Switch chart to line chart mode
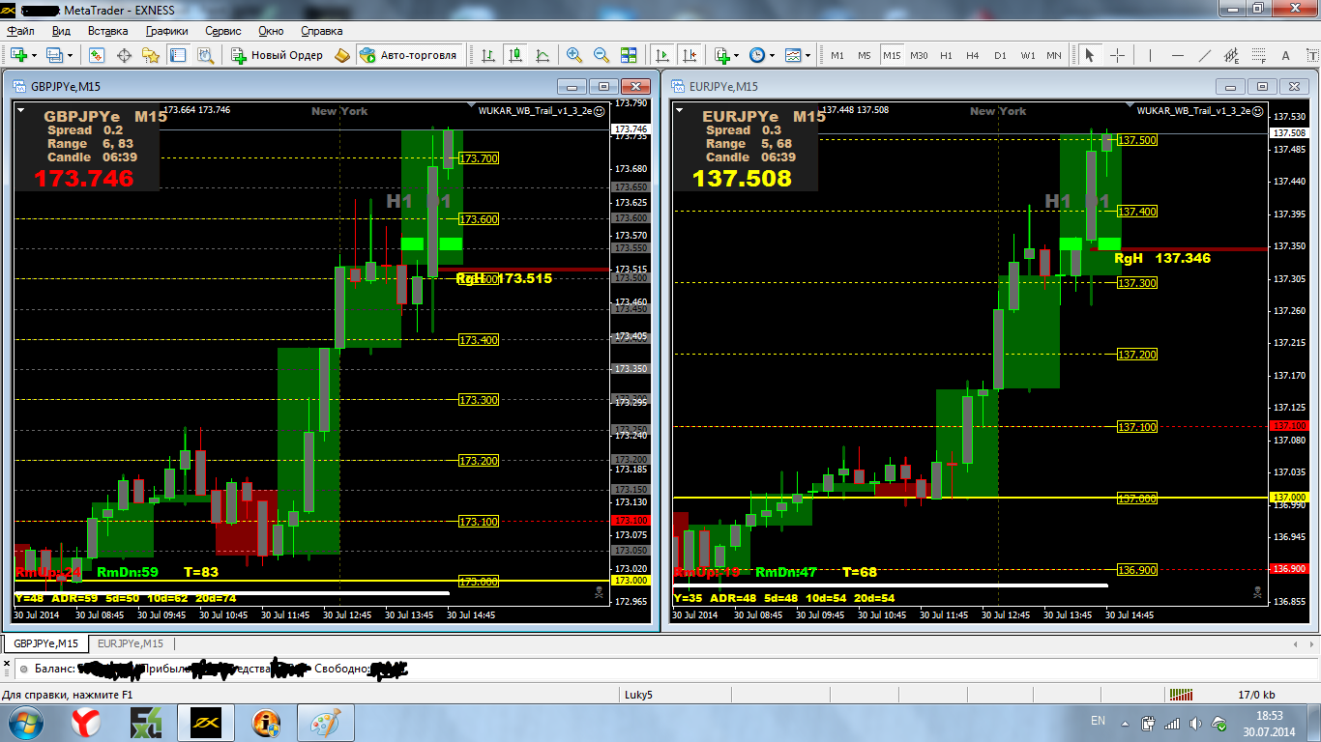This screenshot has height=742, width=1321. 543,55
